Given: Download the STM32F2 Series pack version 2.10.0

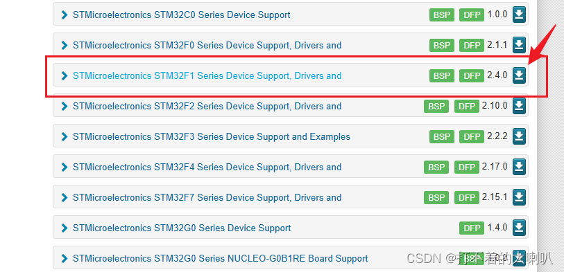Looking at the screenshot, I should [519, 106].
